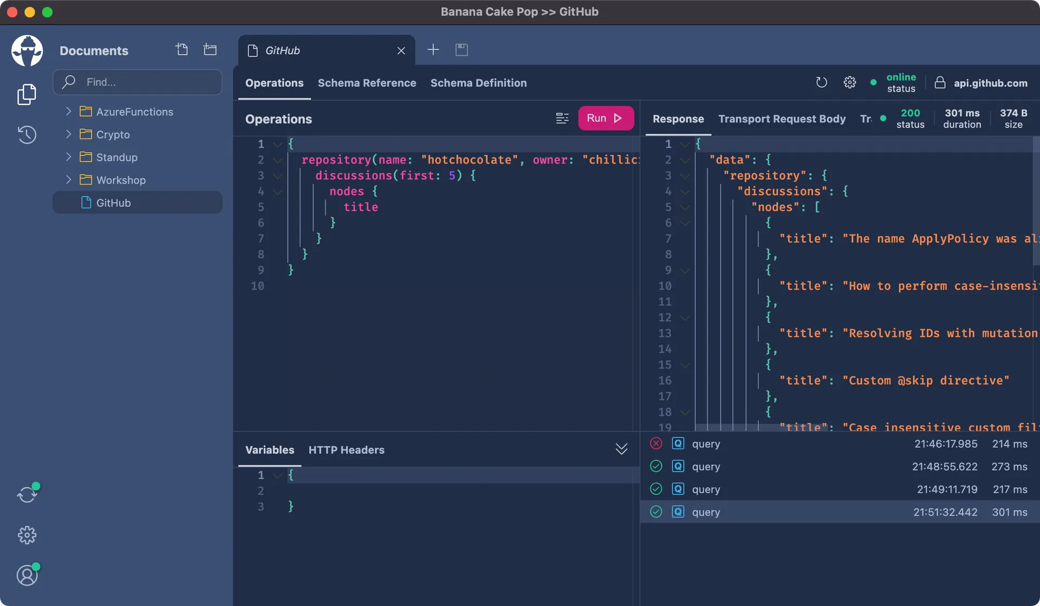Fold the repository block on line 2
The width and height of the screenshot is (1040, 606).
(x=277, y=160)
